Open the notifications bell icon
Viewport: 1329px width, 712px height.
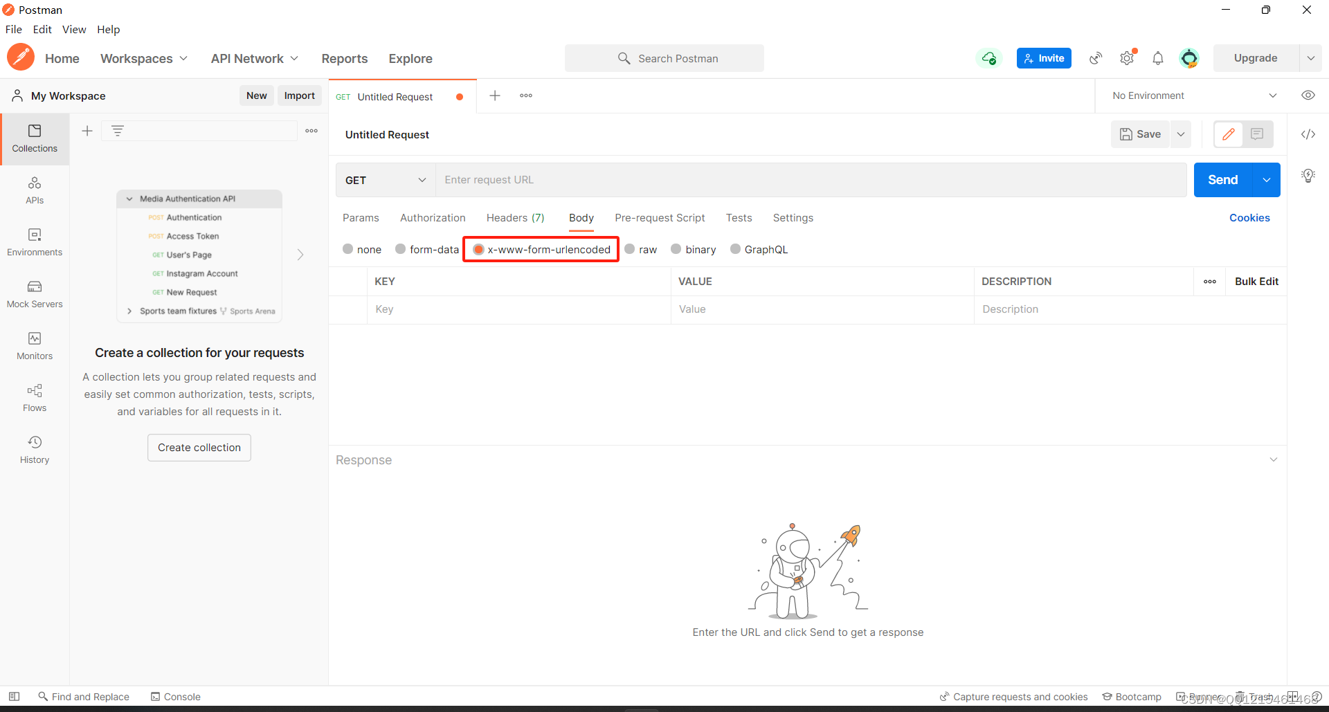pos(1158,58)
